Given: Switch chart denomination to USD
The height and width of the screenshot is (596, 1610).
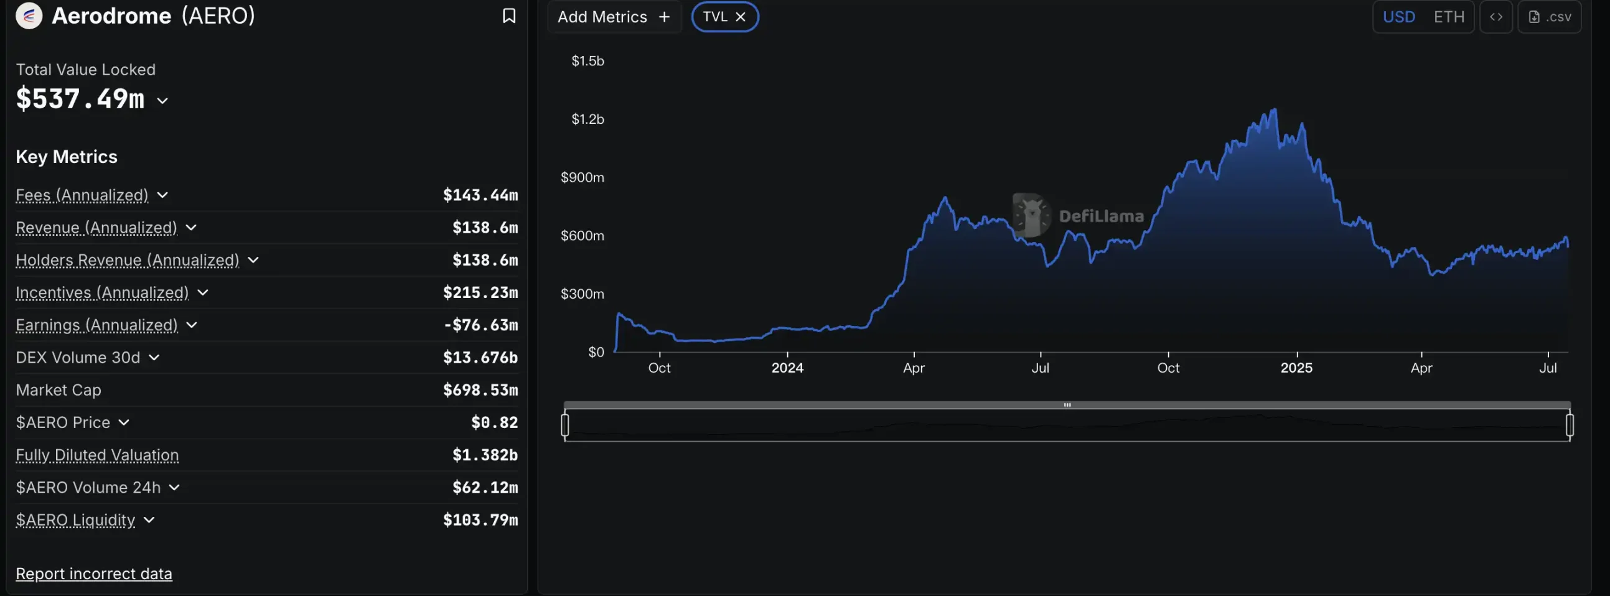Looking at the screenshot, I should [1398, 17].
